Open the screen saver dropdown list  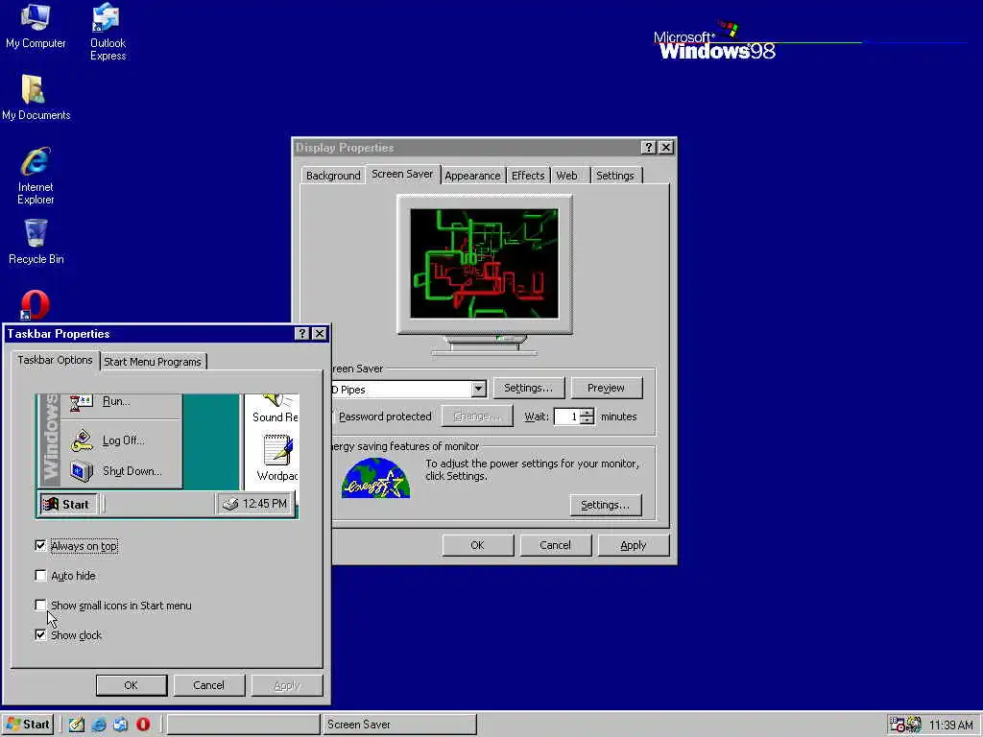478,390
